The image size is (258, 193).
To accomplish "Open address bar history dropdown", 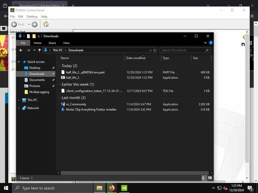I will [x=150, y=50].
